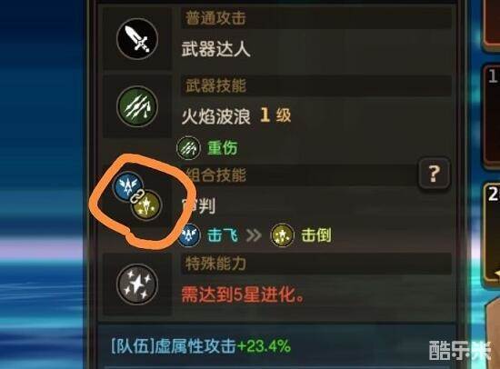Tap the double chevron arrow between effects
The height and width of the screenshot is (369, 500).
(254, 235)
